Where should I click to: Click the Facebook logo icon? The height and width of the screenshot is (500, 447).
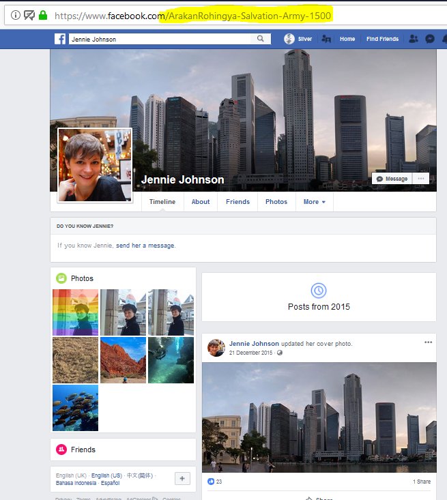[60, 39]
